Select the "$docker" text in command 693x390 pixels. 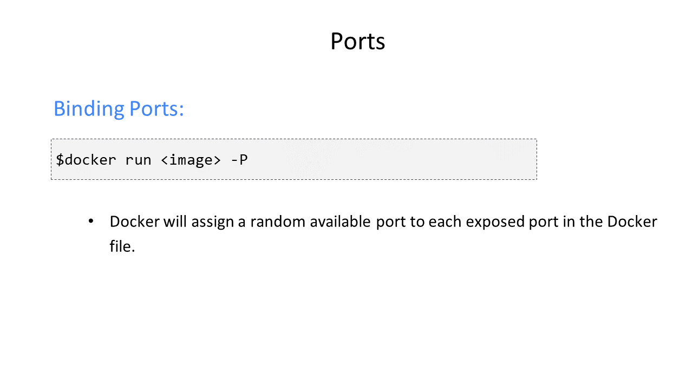(x=86, y=160)
